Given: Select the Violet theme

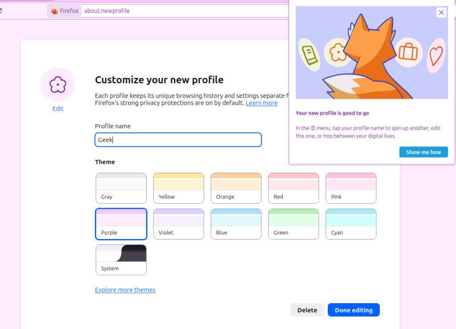Looking at the screenshot, I should (178, 223).
